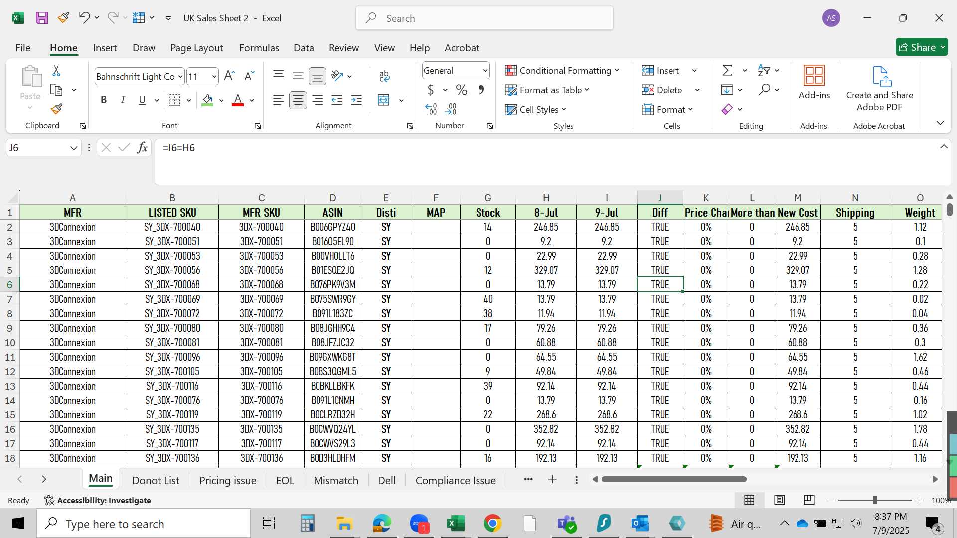Click the Clear eraser icon
The height and width of the screenshot is (538, 957).
tap(727, 109)
